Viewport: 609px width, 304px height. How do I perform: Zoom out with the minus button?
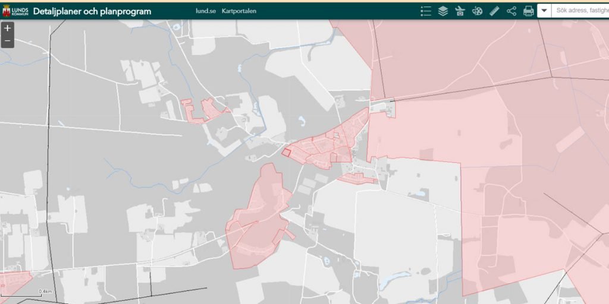point(7,41)
